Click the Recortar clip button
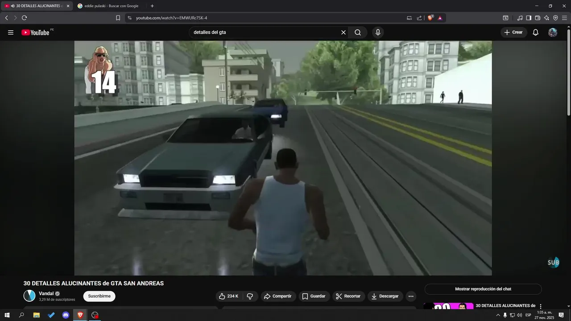 (348, 296)
